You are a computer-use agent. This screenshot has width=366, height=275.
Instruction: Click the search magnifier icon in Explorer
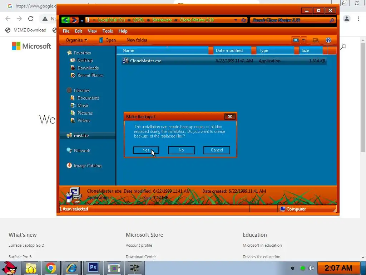(x=332, y=20)
